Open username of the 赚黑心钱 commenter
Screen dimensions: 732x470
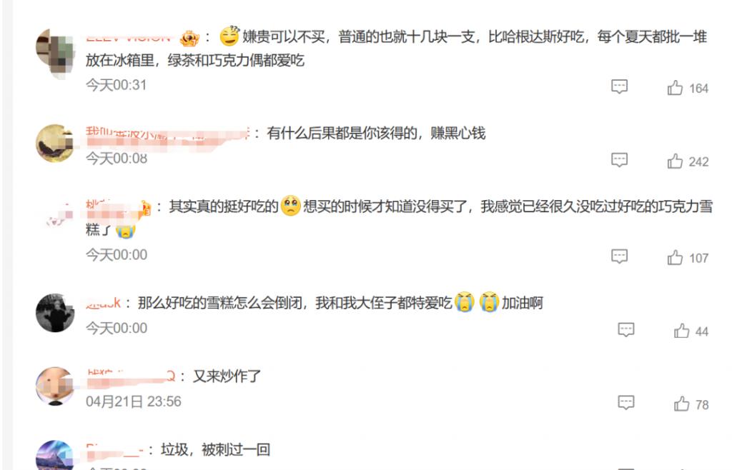tap(167, 135)
